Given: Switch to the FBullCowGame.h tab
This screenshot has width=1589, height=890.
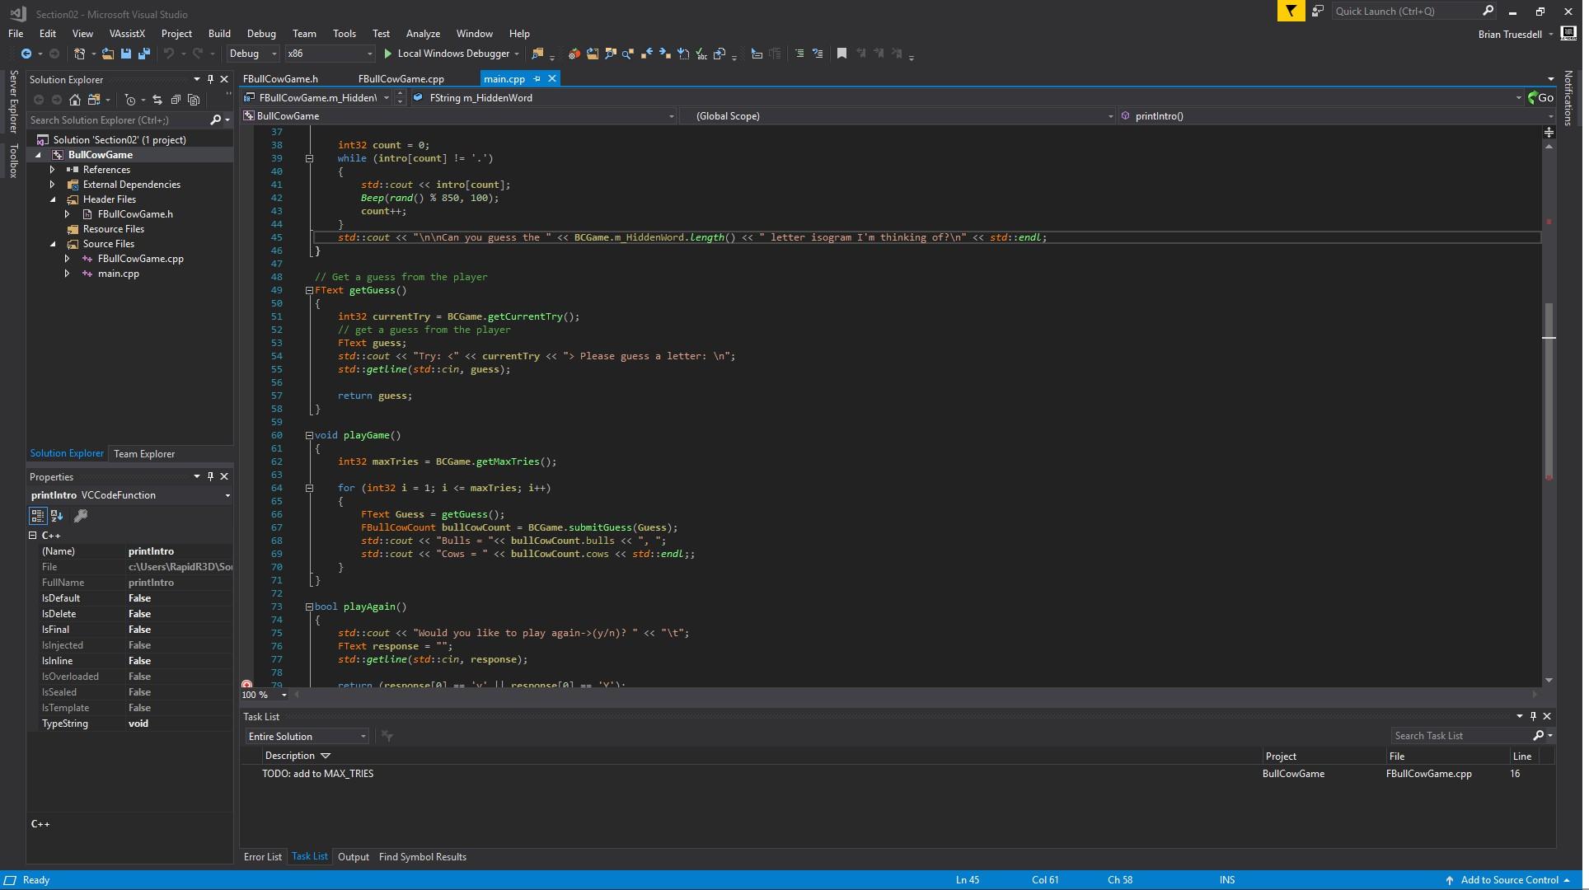Looking at the screenshot, I should tap(280, 79).
